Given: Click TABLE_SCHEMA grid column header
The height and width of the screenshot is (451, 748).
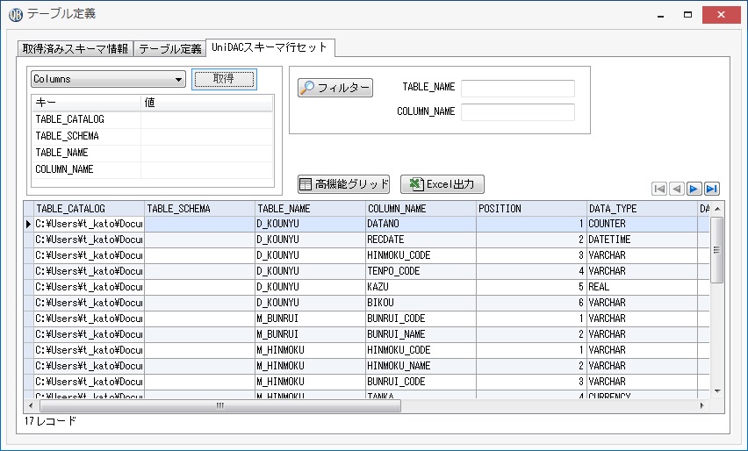Looking at the screenshot, I should coord(199,209).
